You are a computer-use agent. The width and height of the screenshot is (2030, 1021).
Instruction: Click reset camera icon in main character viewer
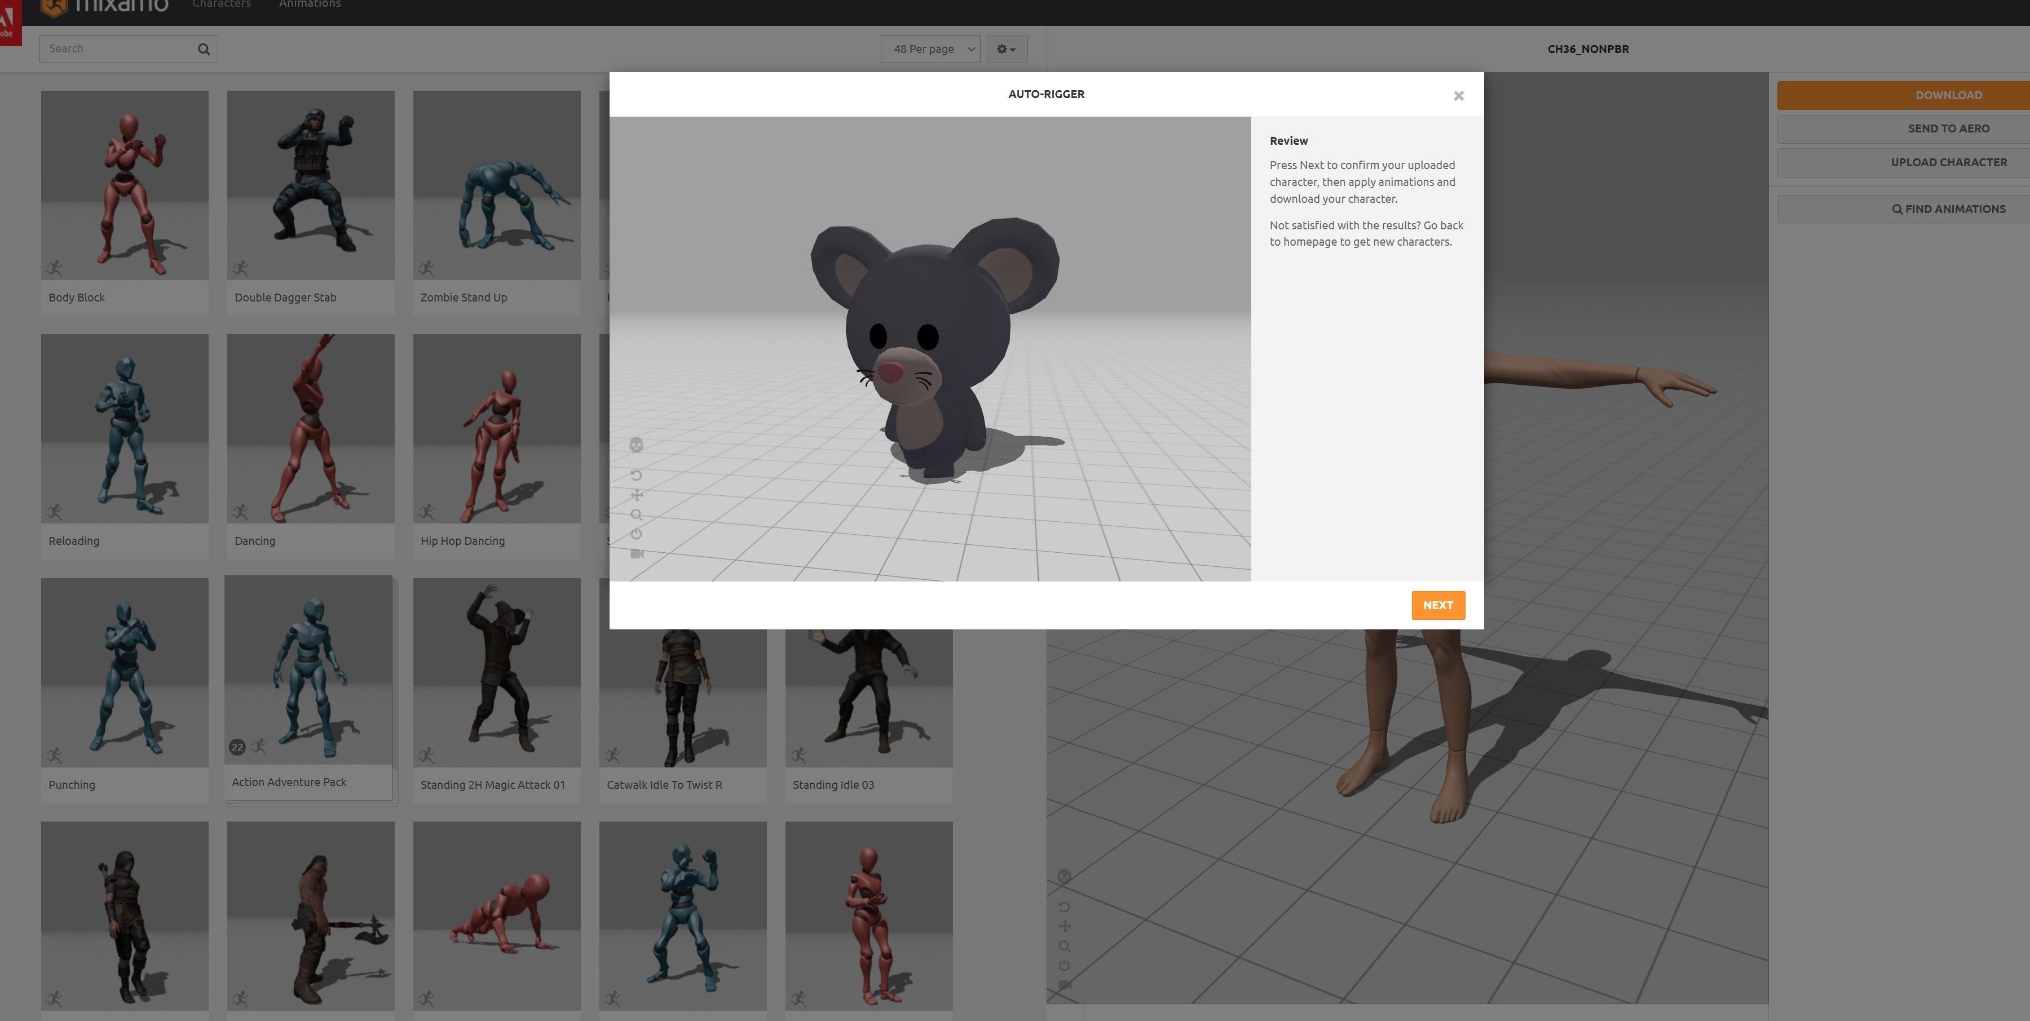pyautogui.click(x=1064, y=965)
